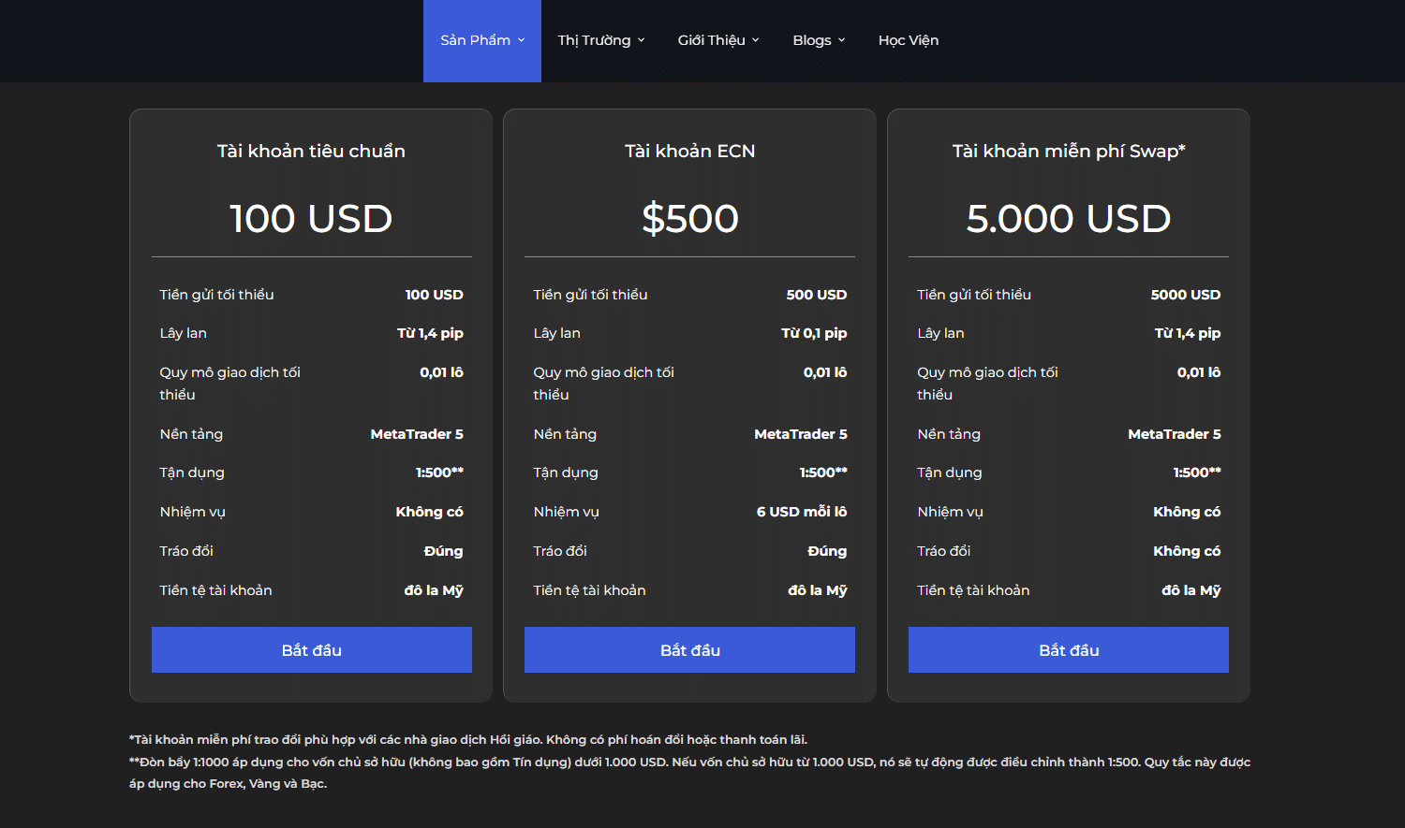The width and height of the screenshot is (1405, 828).
Task: Click the Tài khoản ECN card title
Action: (x=689, y=151)
